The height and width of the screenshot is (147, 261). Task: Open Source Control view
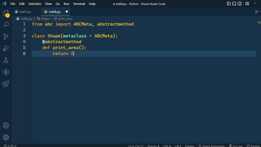click(x=6, y=36)
